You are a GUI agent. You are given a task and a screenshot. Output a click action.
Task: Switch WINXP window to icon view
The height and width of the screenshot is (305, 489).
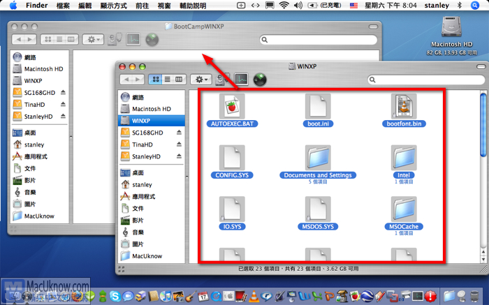pyautogui.click(x=156, y=79)
